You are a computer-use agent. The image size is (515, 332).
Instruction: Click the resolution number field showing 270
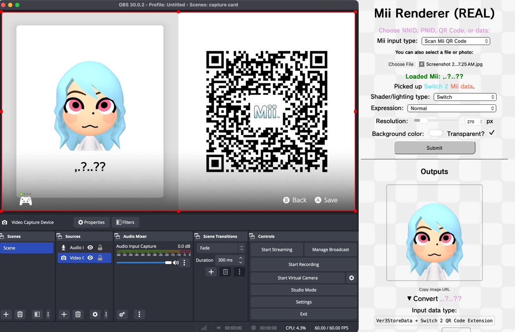coord(475,122)
